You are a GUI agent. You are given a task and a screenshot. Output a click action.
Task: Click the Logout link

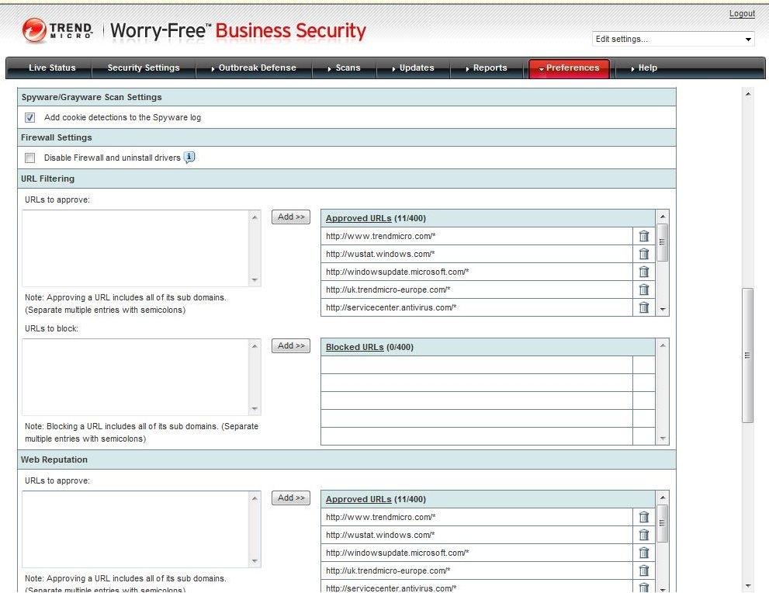pos(742,14)
